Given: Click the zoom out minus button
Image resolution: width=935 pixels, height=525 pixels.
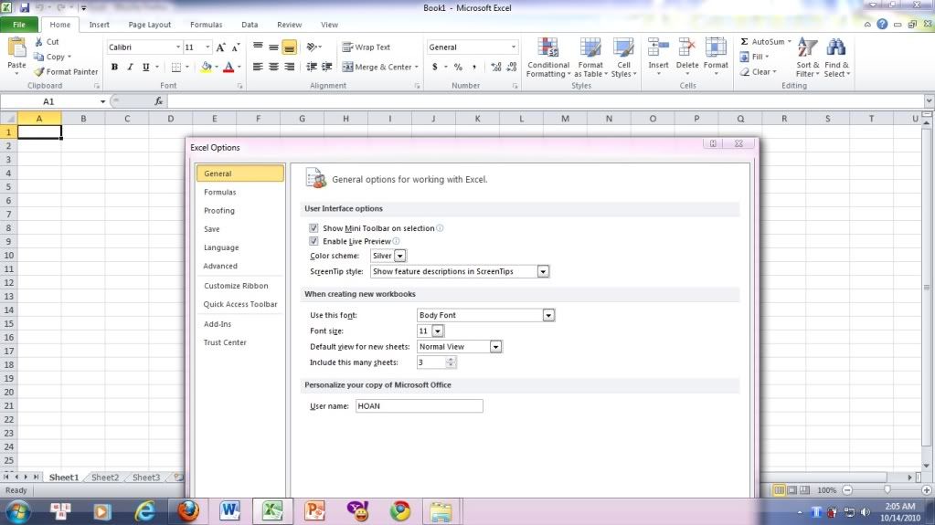Looking at the screenshot, I should pyautogui.click(x=847, y=489).
